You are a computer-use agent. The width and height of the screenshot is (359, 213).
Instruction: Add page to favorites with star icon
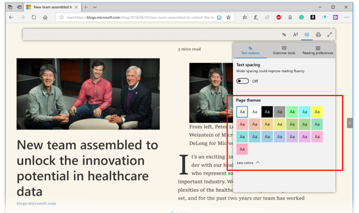(229, 17)
